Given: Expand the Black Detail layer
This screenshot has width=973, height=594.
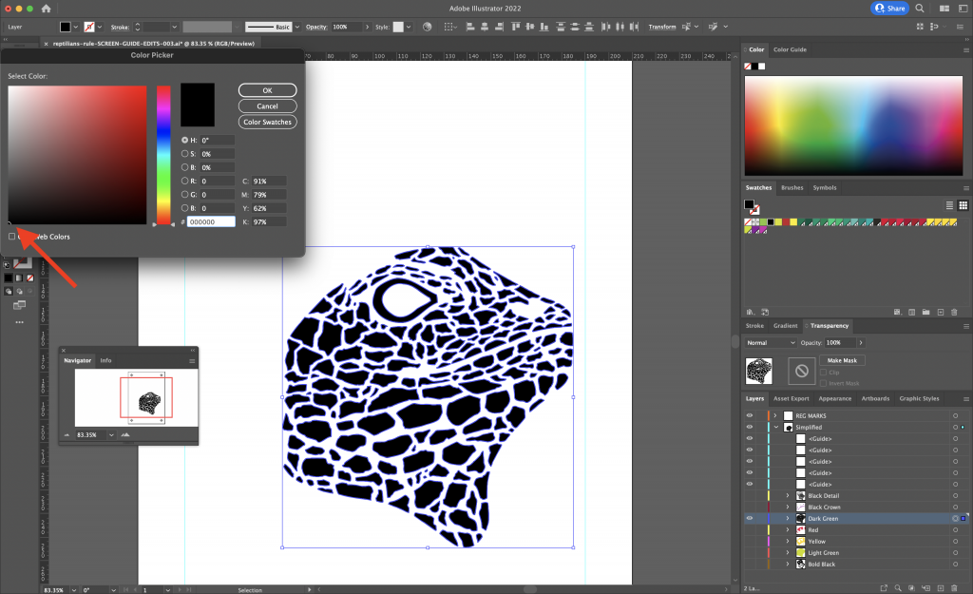Looking at the screenshot, I should pos(787,495).
